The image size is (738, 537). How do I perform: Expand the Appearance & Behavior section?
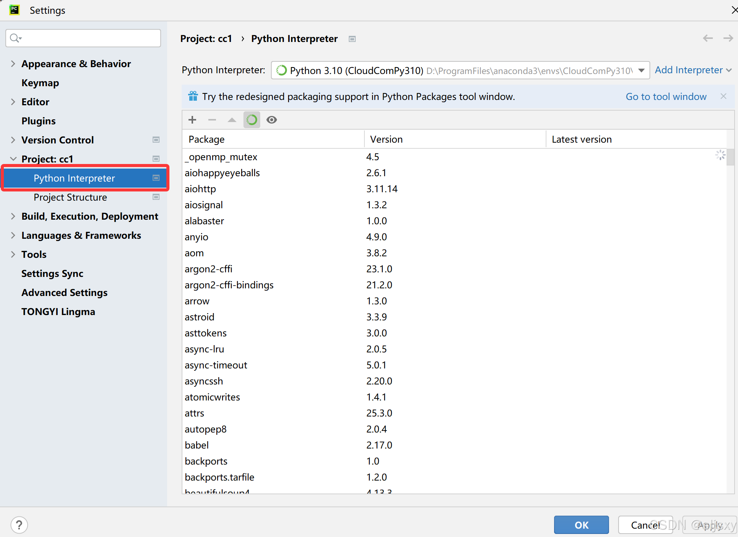tap(13, 64)
